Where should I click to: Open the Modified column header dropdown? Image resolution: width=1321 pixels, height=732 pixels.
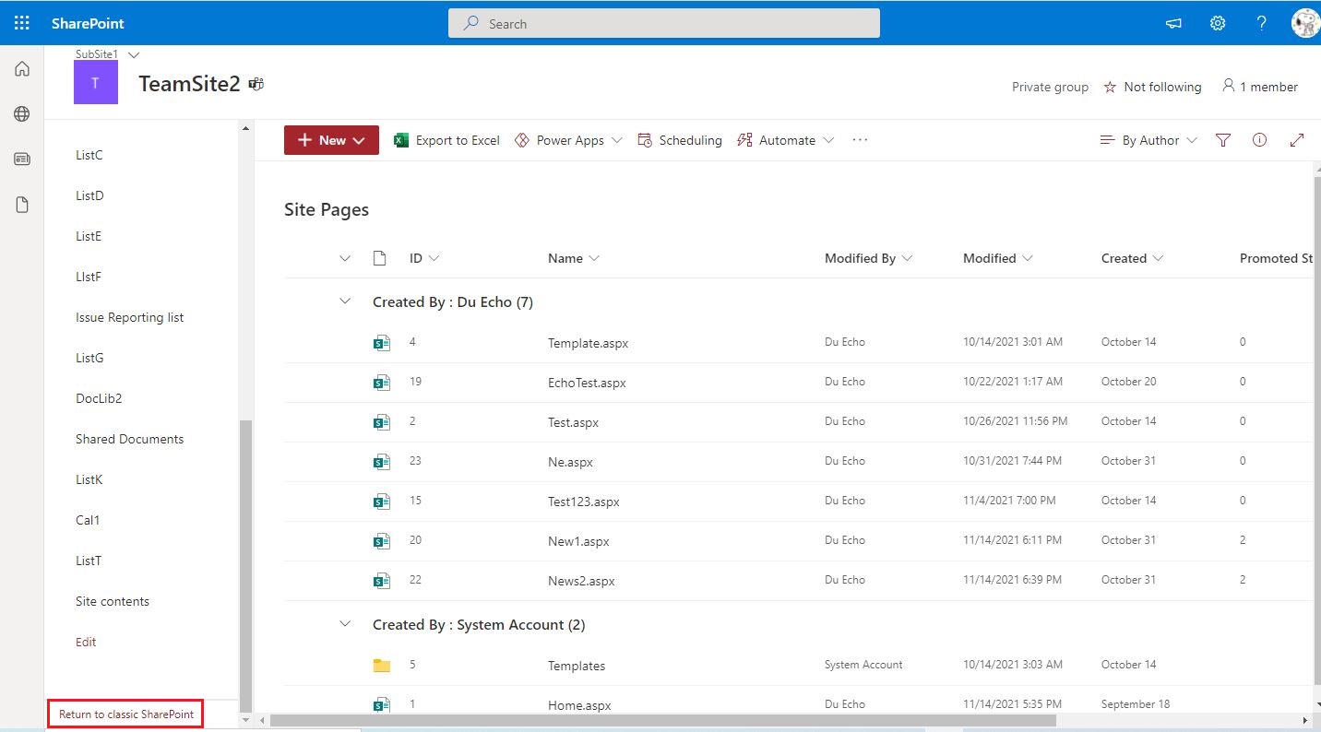click(x=997, y=258)
